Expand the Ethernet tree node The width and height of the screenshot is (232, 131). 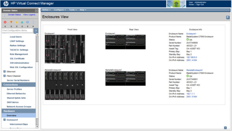[x=4, y=72]
